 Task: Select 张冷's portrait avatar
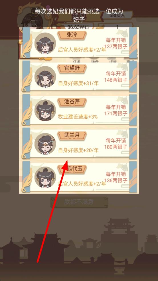[x=45, y=43]
